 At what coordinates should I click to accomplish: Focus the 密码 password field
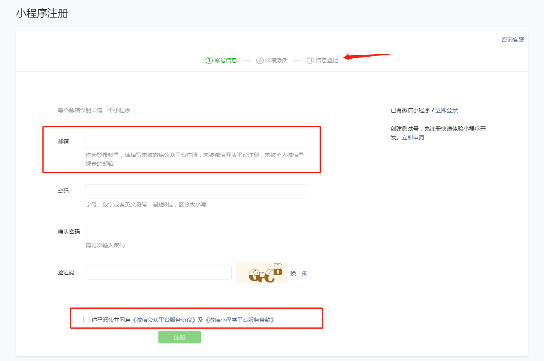click(x=196, y=191)
